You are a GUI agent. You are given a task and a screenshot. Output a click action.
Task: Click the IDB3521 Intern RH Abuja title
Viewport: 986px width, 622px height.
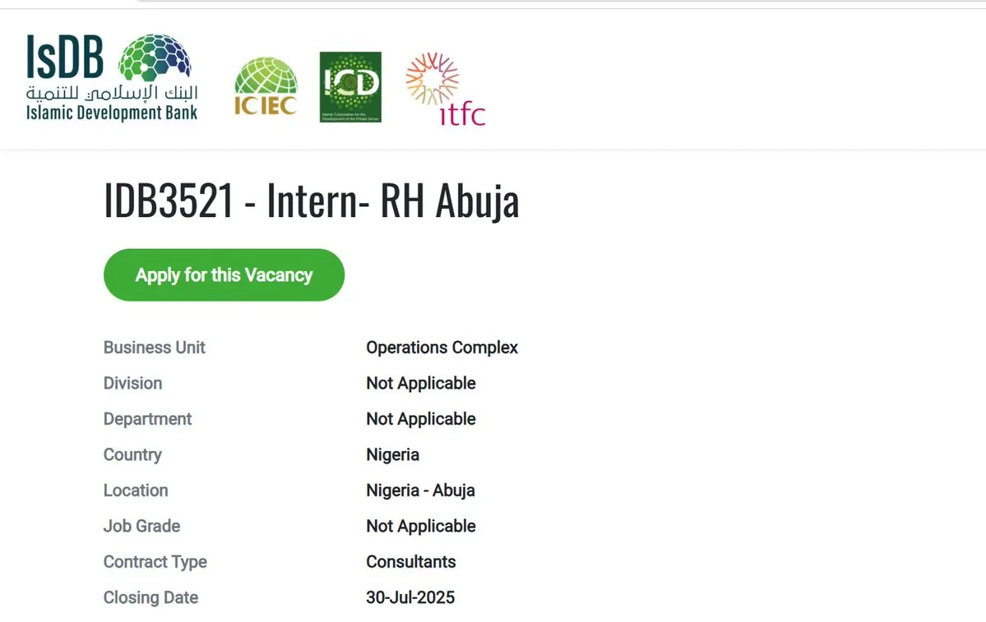311,202
